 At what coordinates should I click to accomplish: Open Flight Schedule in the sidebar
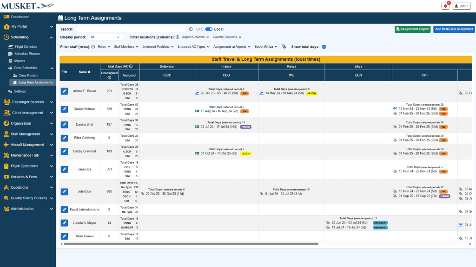pos(26,46)
